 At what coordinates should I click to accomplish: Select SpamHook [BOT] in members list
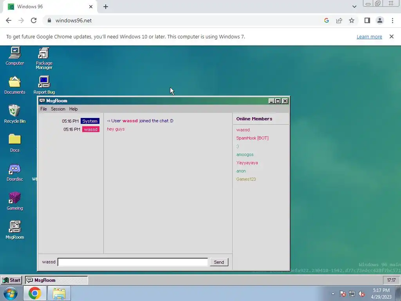(252, 138)
